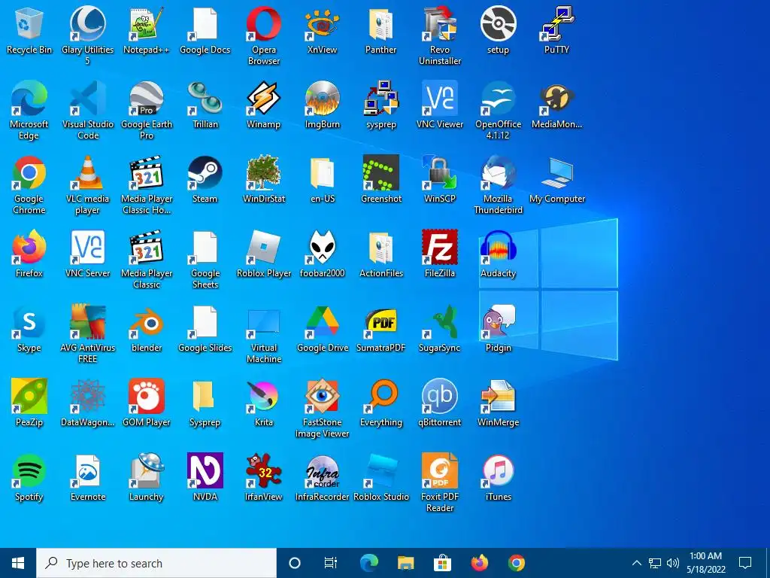Click the Type here to search box

tap(156, 563)
